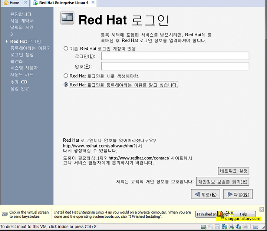Image resolution: width=267 pixels, height=231 pixels.
Task: Switch to the Red Hat Enterprise Linux 4 tab
Action: [x=64, y=3]
